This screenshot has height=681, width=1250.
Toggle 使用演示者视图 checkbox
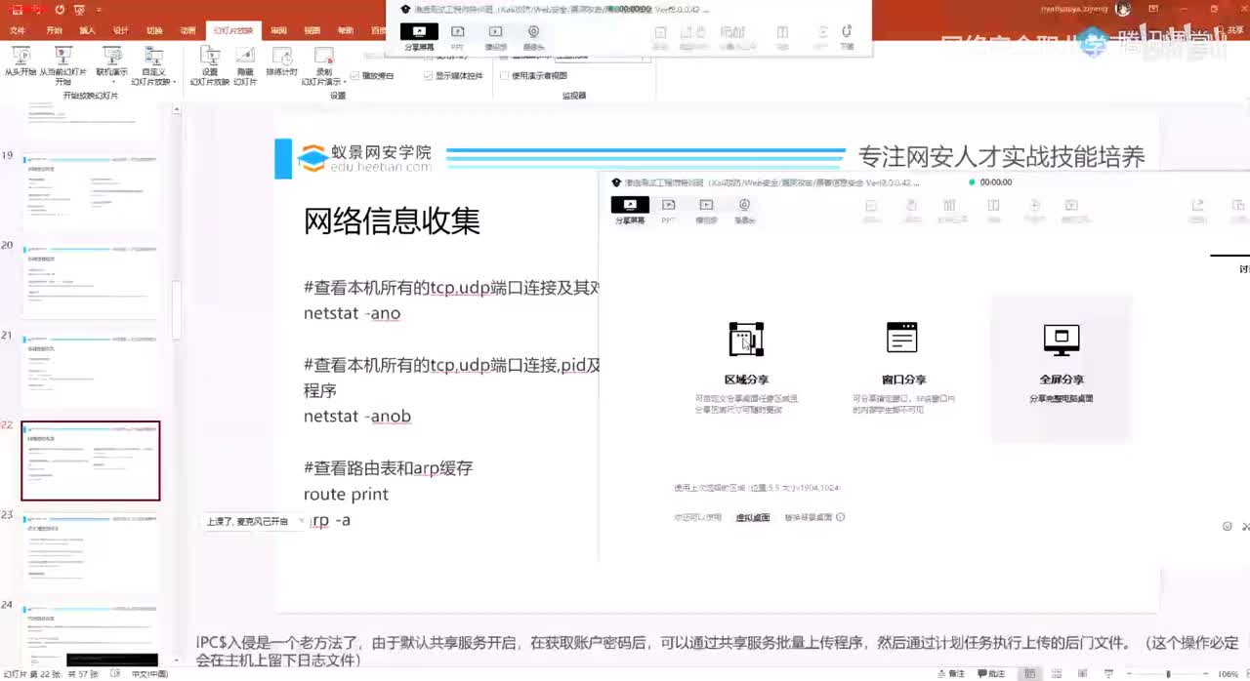coord(533,75)
